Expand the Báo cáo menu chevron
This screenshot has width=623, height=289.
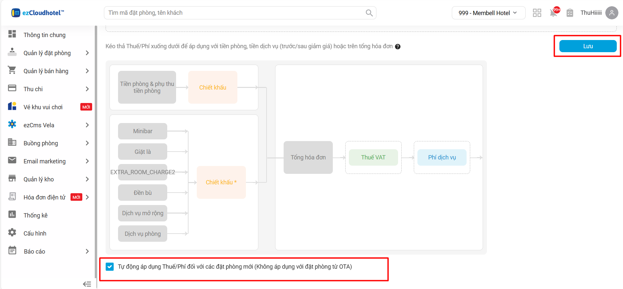point(87,251)
